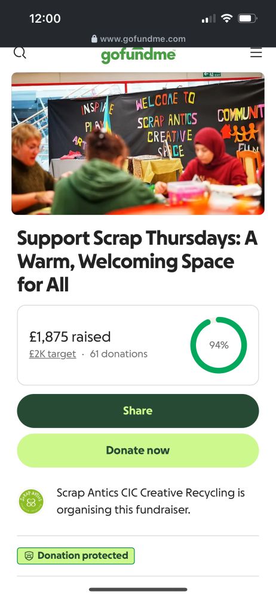Screen dimensions: 276x597
Task: Open the hamburger menu
Action: coord(256,53)
